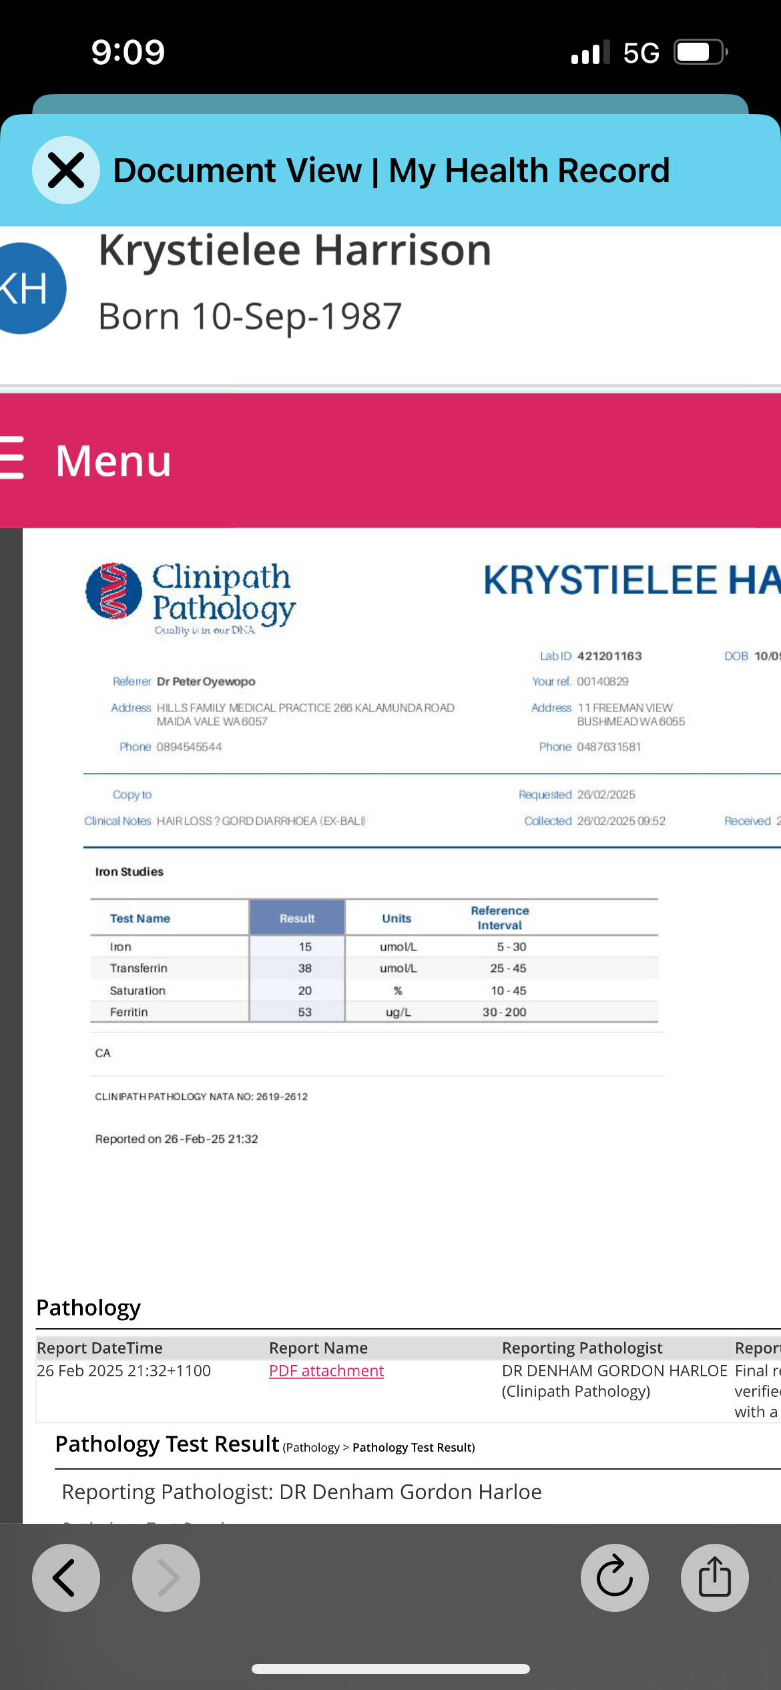Tap the home indicator bar
781x1690 pixels.
click(390, 1669)
